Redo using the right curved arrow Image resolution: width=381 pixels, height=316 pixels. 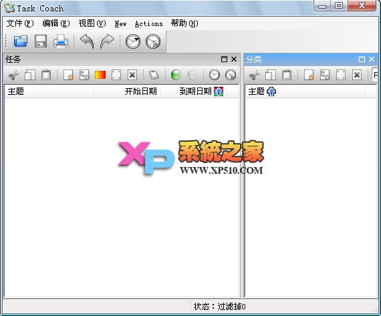click(x=107, y=41)
